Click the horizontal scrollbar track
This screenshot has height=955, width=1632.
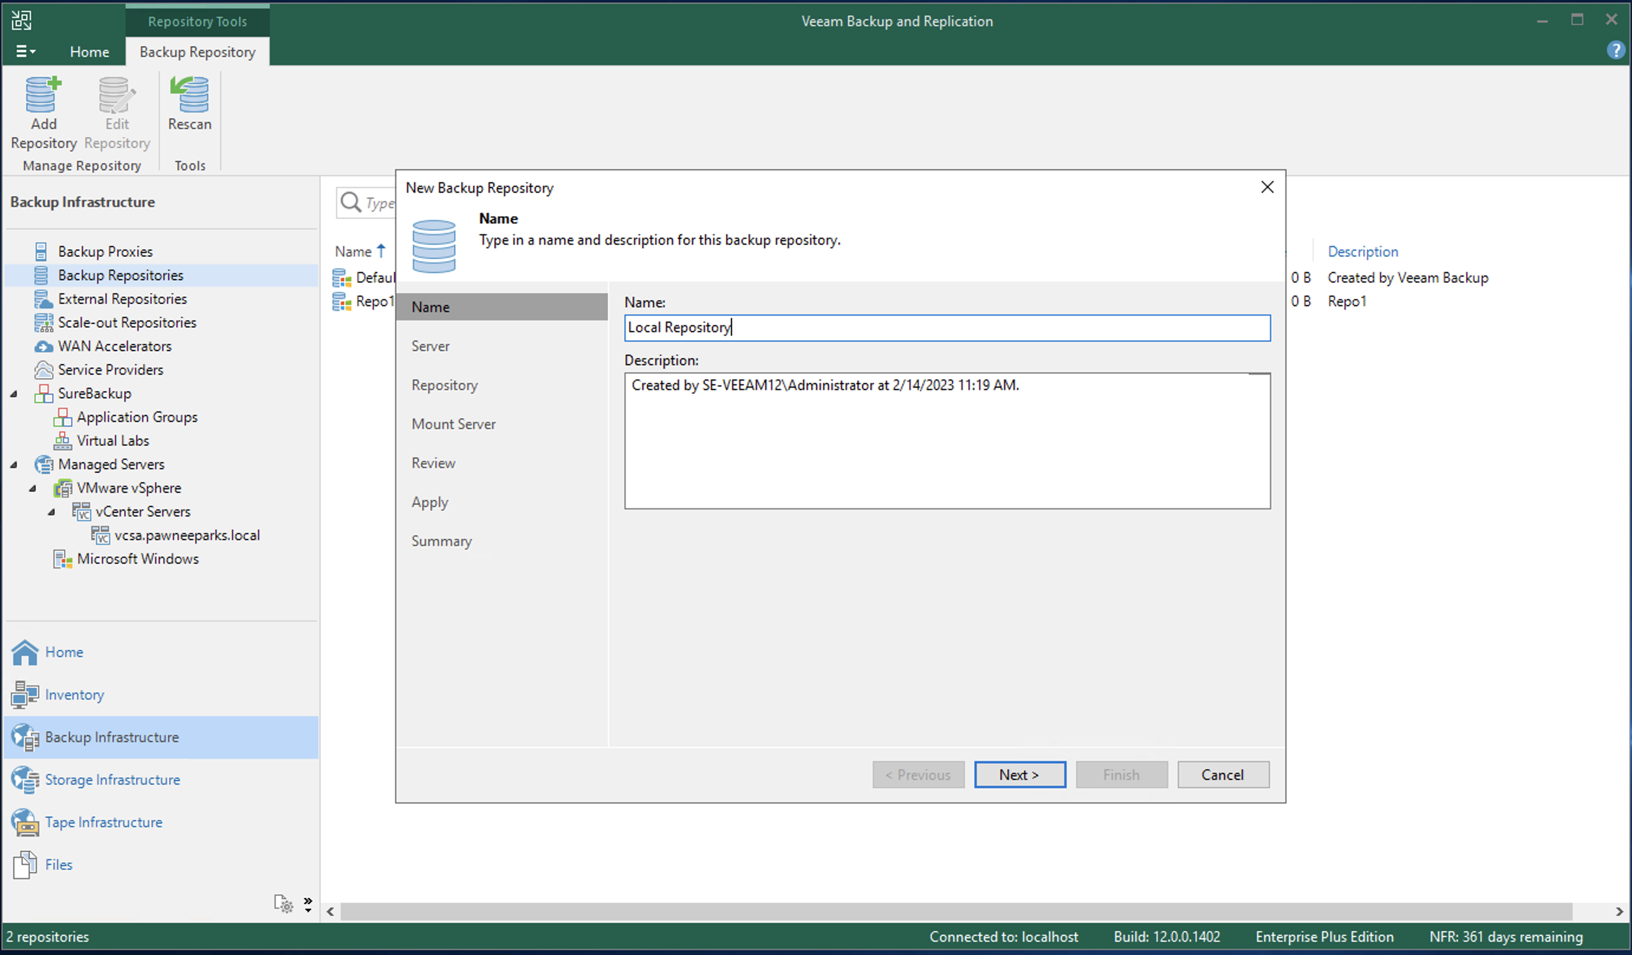point(957,911)
